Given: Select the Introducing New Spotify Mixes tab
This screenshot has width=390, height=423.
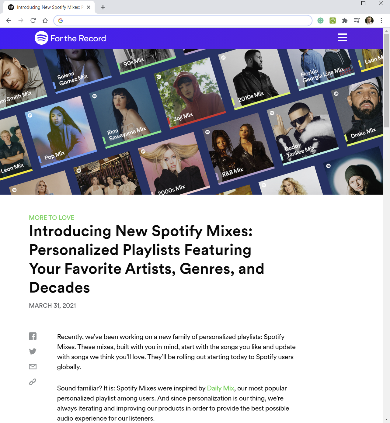Looking at the screenshot, I should tap(49, 7).
